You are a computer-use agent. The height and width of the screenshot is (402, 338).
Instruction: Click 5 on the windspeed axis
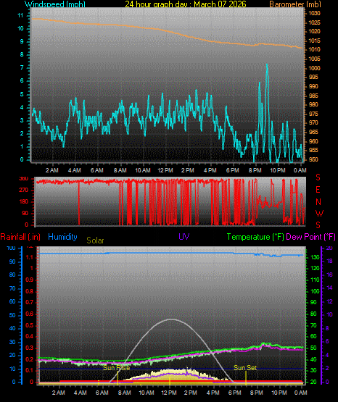(22, 95)
